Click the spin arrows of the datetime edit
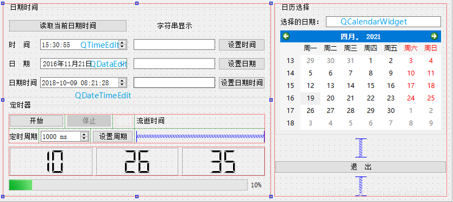This screenshot has width=453, height=202. pyautogui.click(x=122, y=83)
